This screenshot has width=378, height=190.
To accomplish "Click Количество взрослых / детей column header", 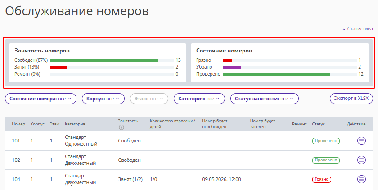I will 173,124.
